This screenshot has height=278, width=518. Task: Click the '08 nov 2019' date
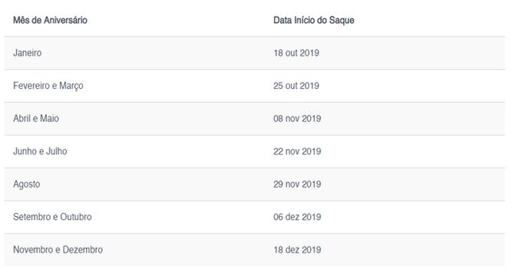[x=297, y=119]
